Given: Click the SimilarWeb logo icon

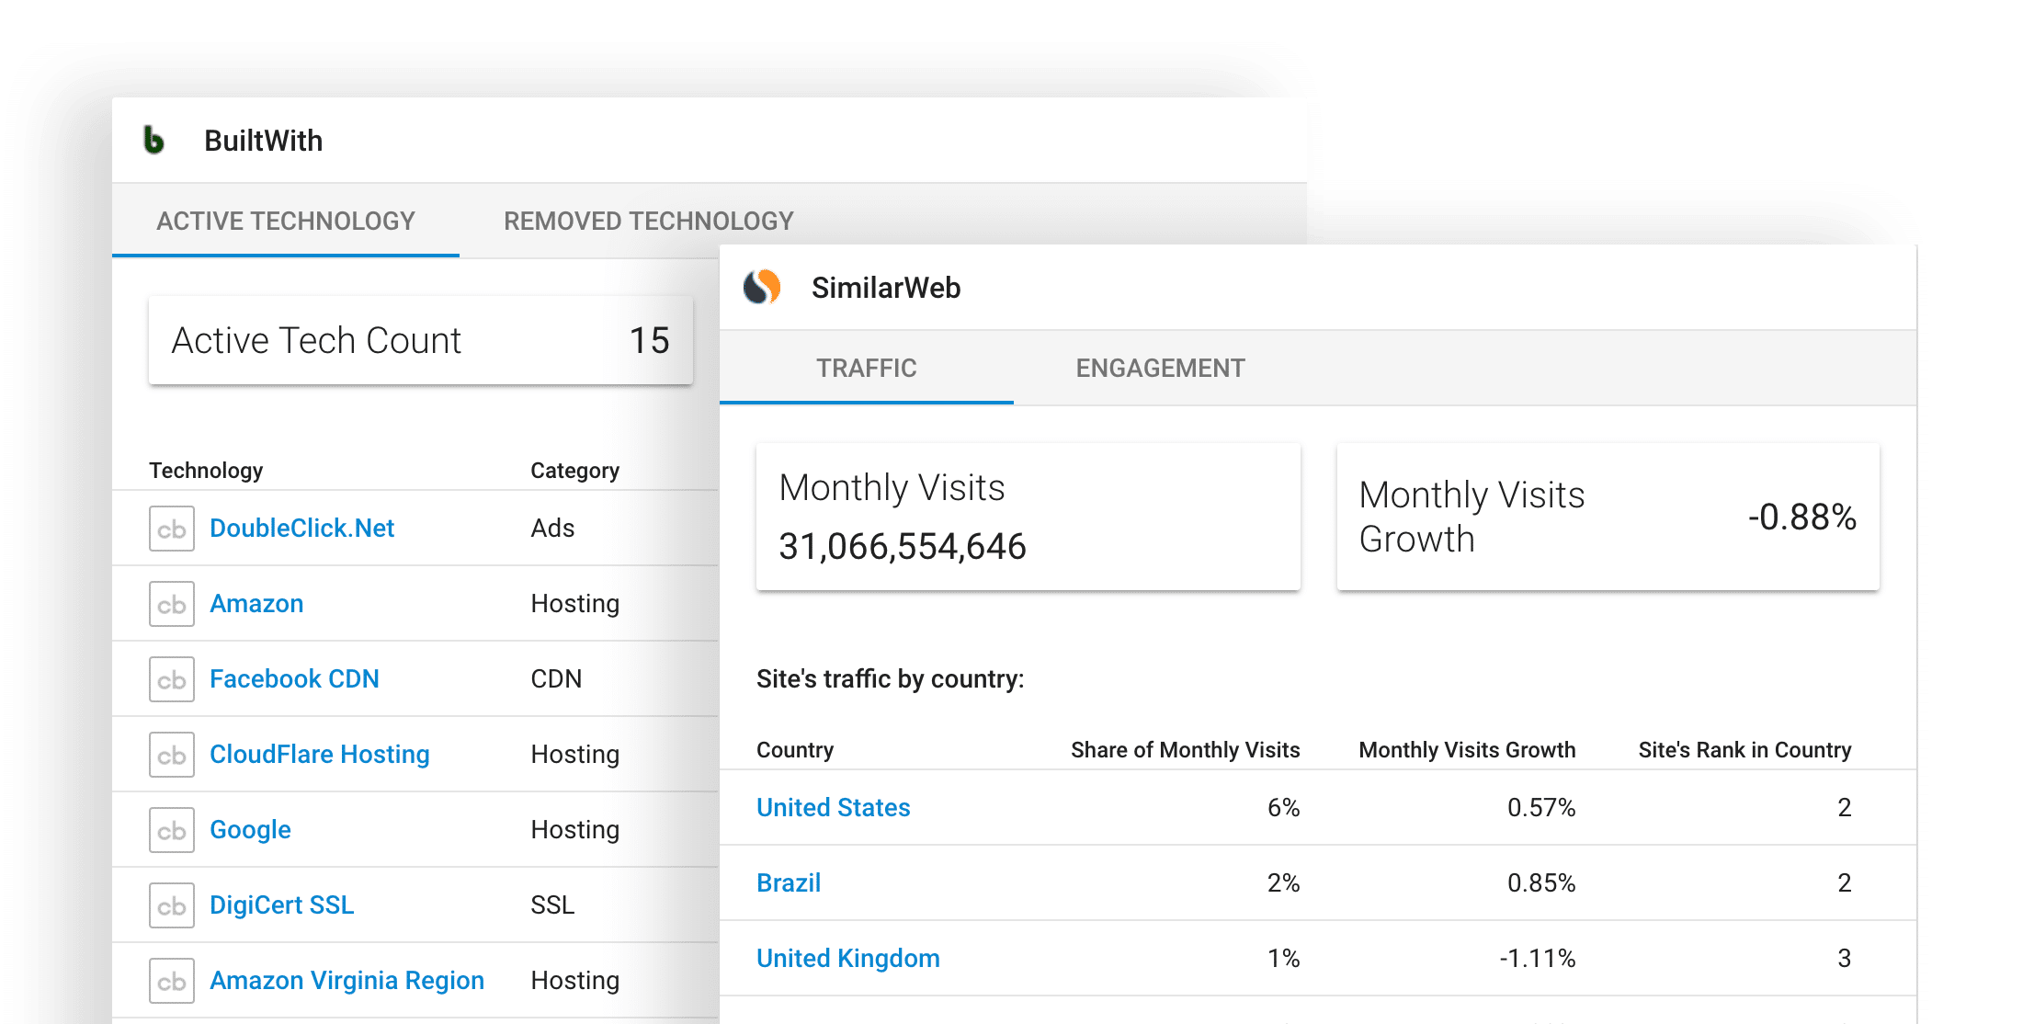Looking at the screenshot, I should (x=762, y=288).
